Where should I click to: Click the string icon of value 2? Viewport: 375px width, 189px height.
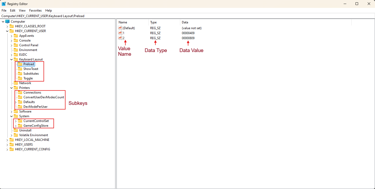120,38
